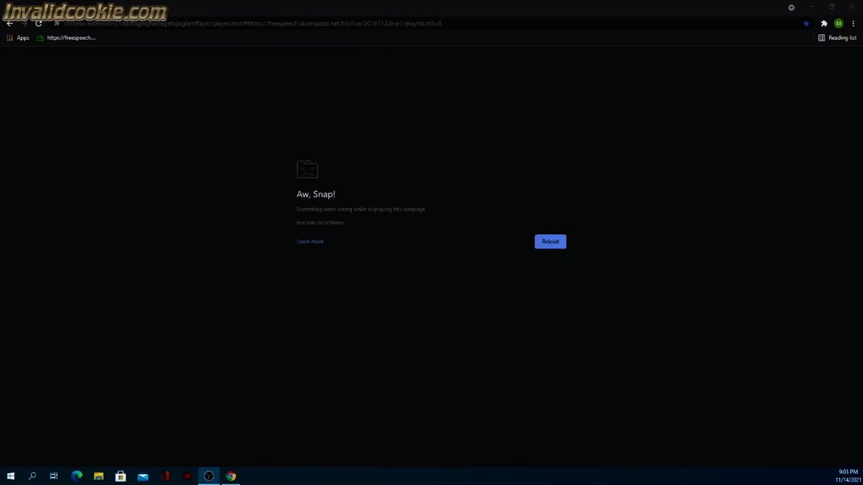Click the Error code Out of Memory text
Screen dimensions: 863x485
point(320,223)
